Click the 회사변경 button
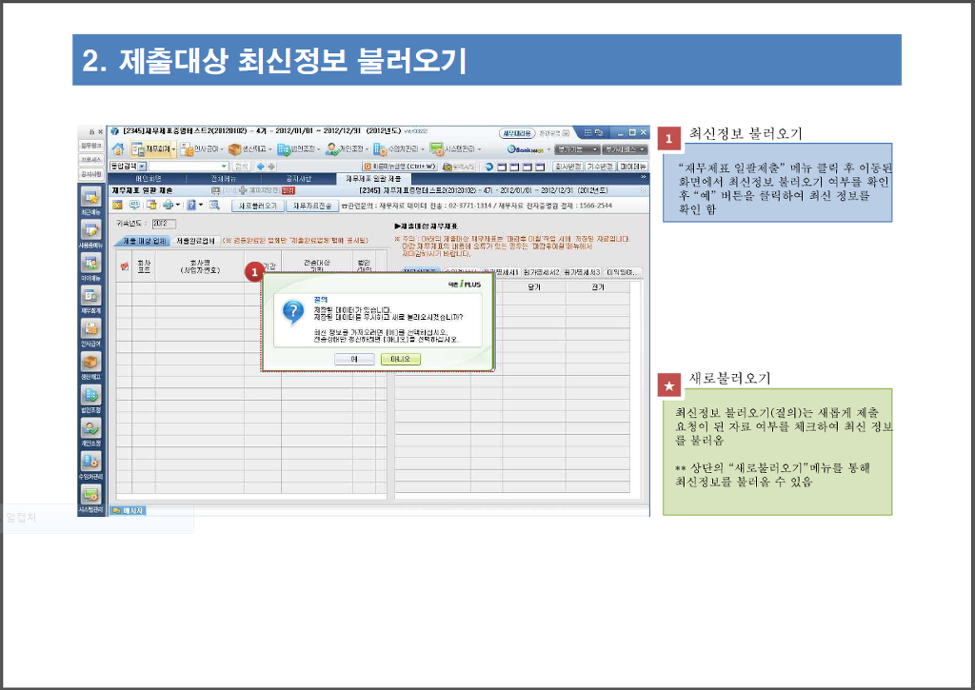The height and width of the screenshot is (690, 975). 567,167
